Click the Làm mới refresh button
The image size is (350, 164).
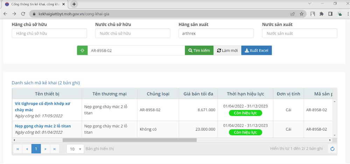(x=227, y=50)
